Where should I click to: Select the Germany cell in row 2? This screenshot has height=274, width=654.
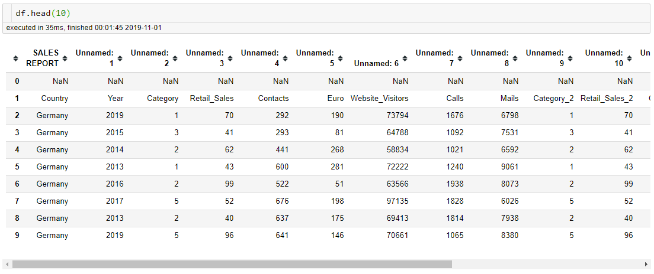[52, 116]
